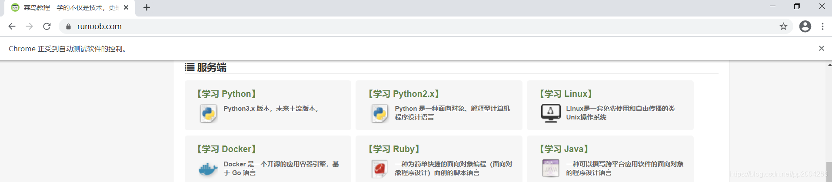The height and width of the screenshot is (182, 832).
Task: Click the browser back arrow
Action: [12, 26]
